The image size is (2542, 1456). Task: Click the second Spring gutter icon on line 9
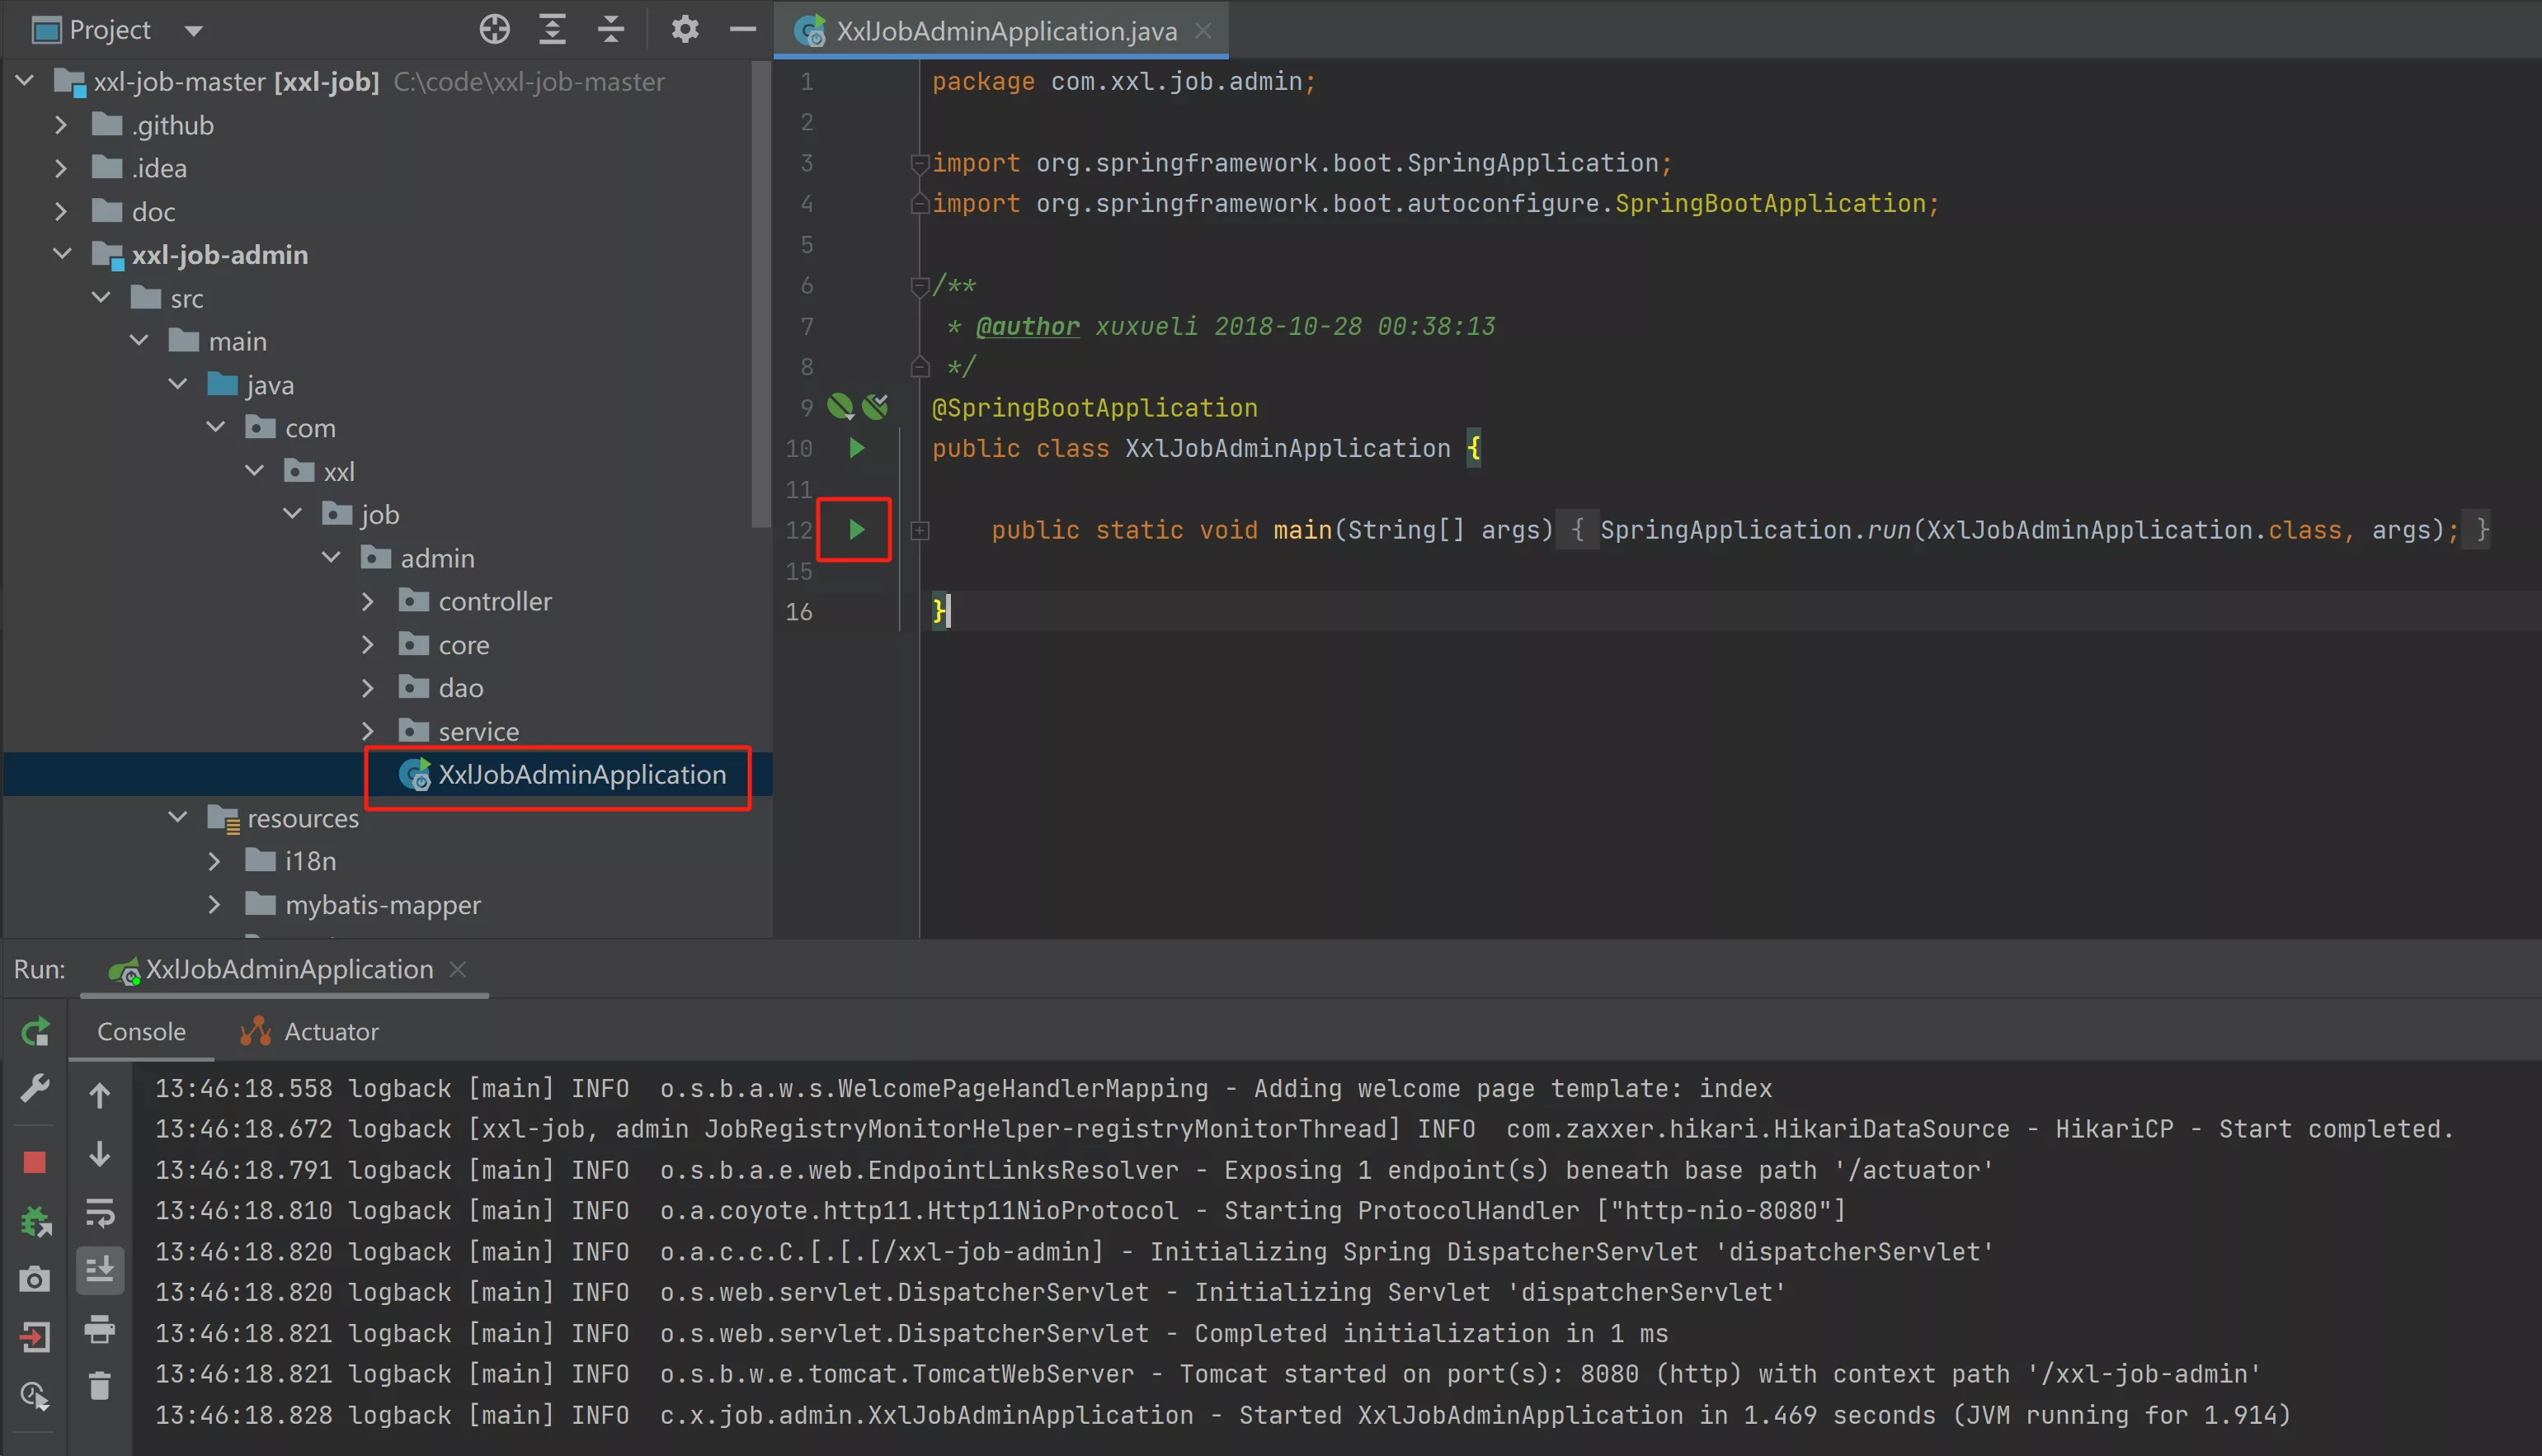(874, 406)
